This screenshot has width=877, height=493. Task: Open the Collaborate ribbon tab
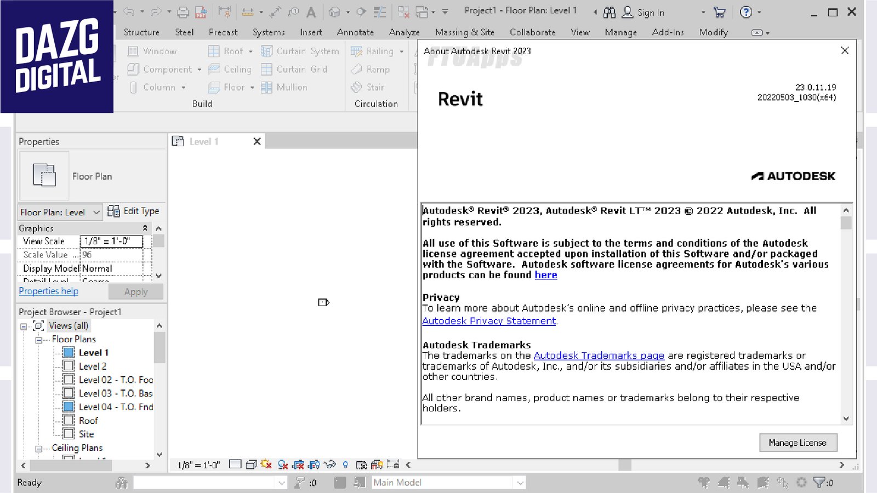(533, 32)
